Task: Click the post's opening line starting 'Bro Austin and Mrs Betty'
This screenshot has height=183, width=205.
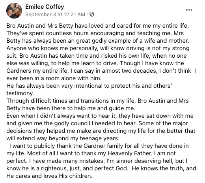Action: pos(97,26)
